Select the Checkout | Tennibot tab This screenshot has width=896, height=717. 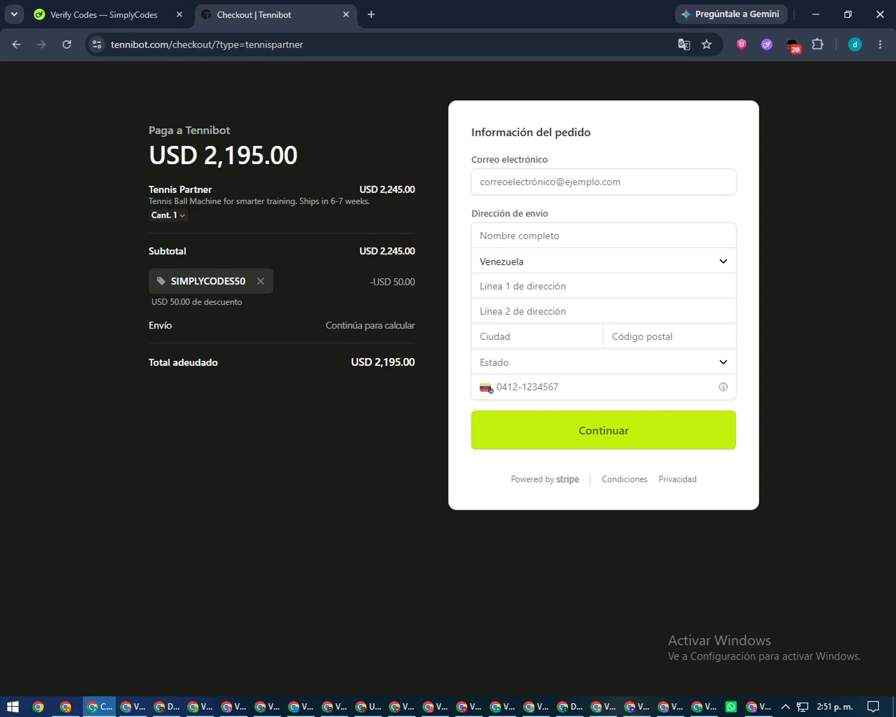pos(276,14)
